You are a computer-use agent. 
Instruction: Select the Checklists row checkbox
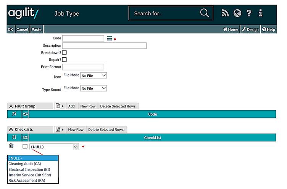25,146
